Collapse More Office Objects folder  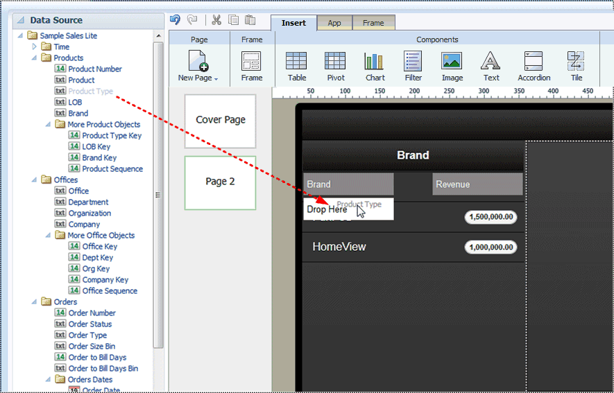[x=48, y=236]
